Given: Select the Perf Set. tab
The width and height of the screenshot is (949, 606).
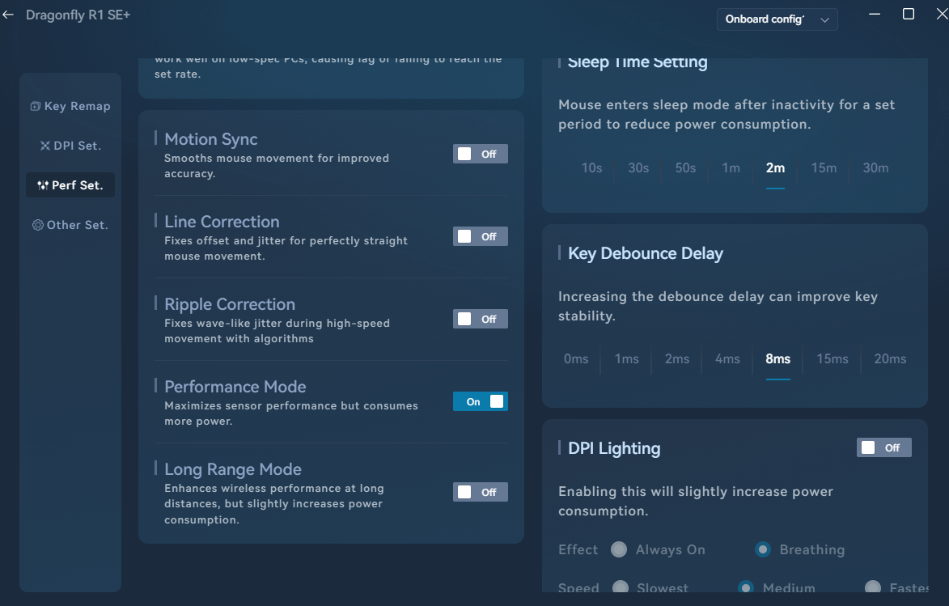Looking at the screenshot, I should point(70,185).
